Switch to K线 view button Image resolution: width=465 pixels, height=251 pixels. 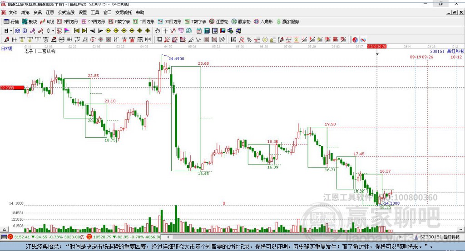[x=47, y=22]
